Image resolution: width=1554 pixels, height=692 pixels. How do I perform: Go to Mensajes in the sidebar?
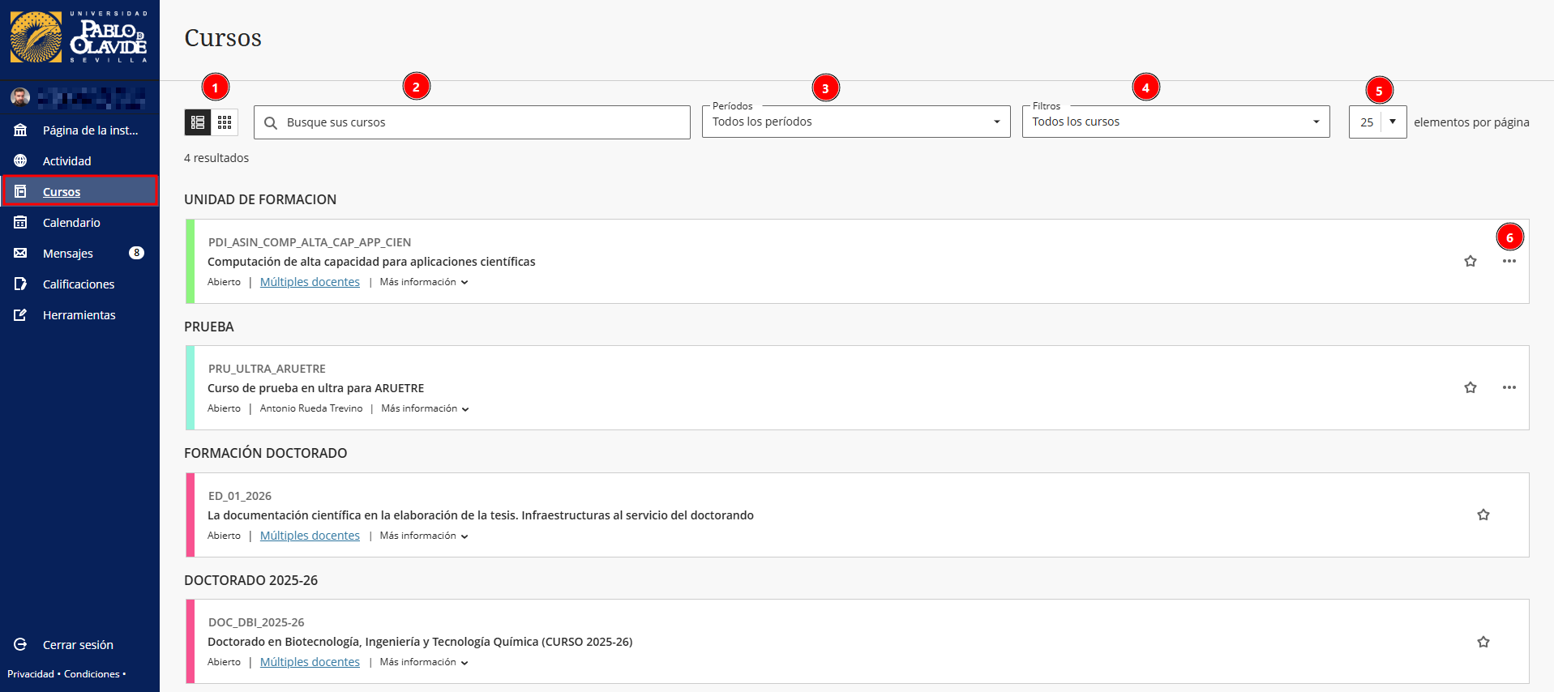coord(68,254)
